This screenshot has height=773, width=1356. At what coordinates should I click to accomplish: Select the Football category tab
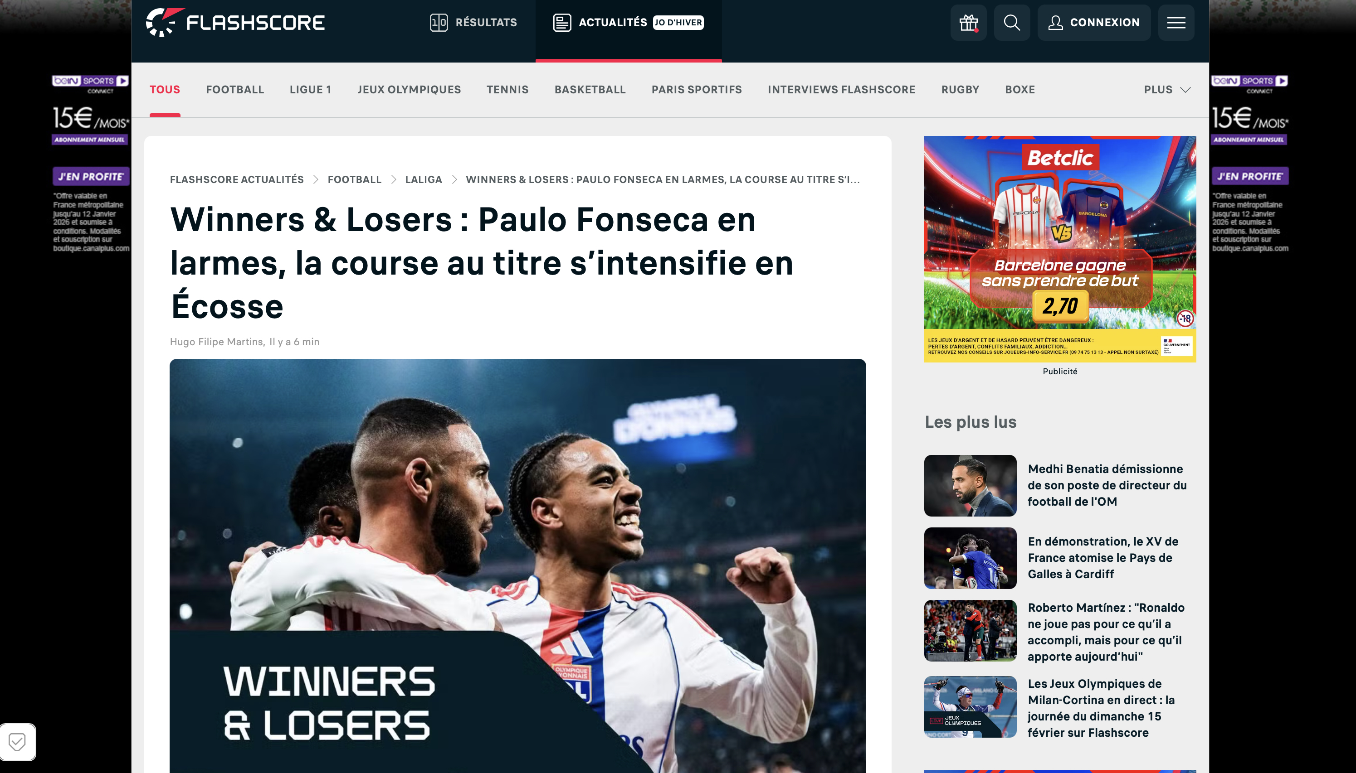pos(235,90)
